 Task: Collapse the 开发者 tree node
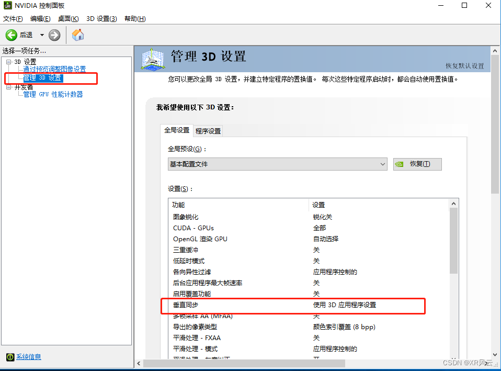[8, 87]
